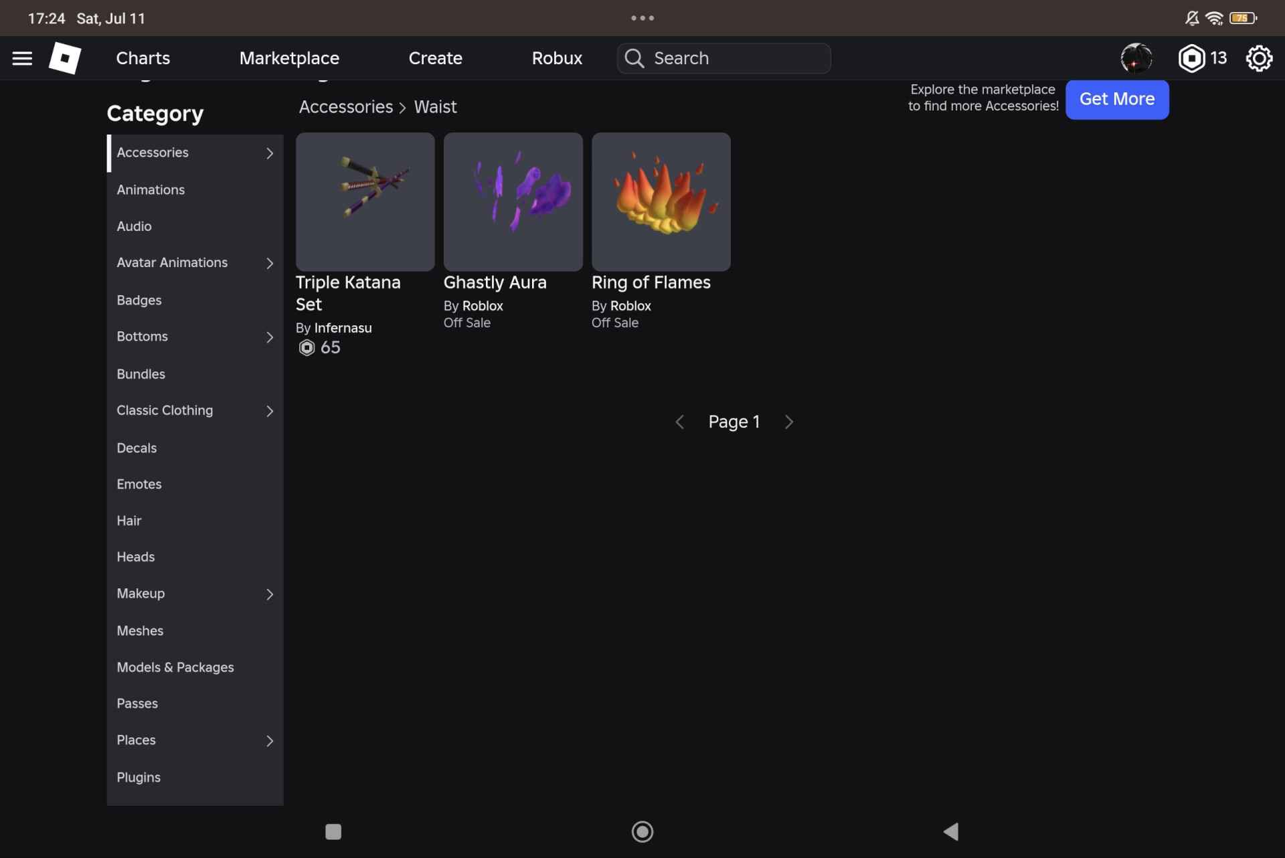The image size is (1285, 858).
Task: Select the Animations category
Action: [x=195, y=190]
